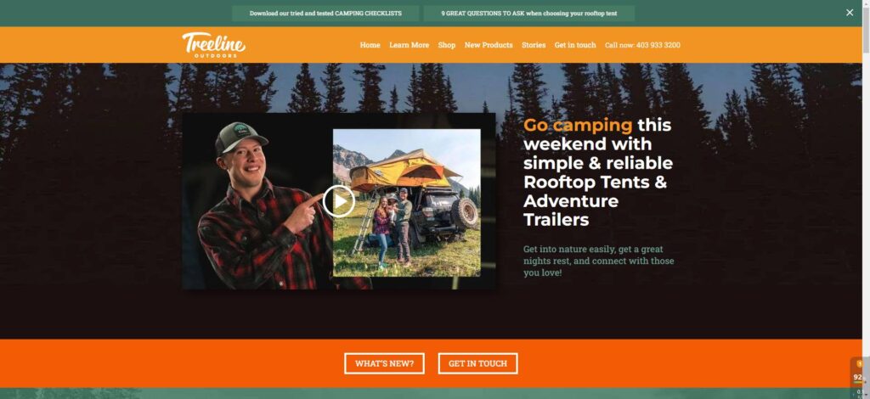Open Download CAMPING CHECKLISTS banner link
The height and width of the screenshot is (399, 870).
(325, 14)
